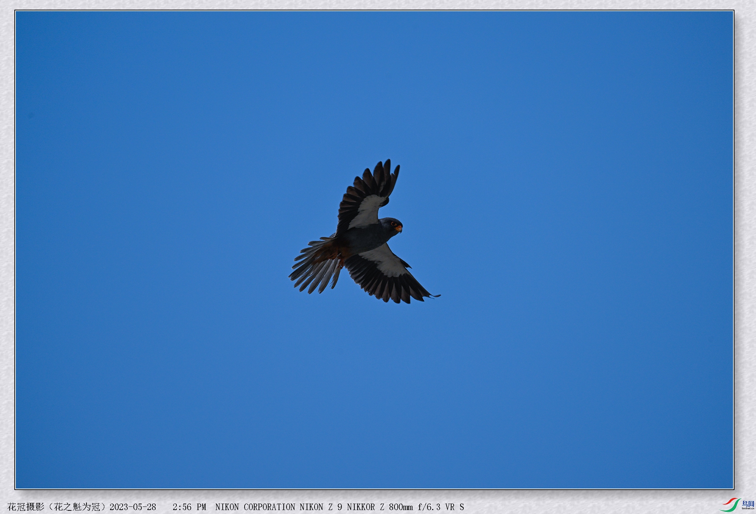
Task: Click the falcon's orange beak
Action: point(398,228)
